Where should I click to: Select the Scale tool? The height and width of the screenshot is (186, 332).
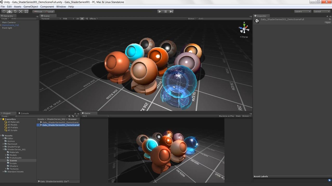coord(21,11)
